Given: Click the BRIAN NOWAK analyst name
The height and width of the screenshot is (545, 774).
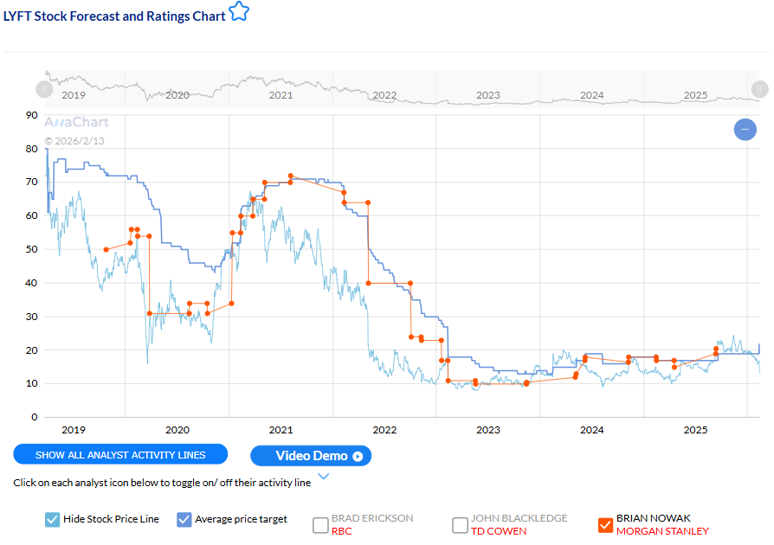Looking at the screenshot, I should pos(653,518).
